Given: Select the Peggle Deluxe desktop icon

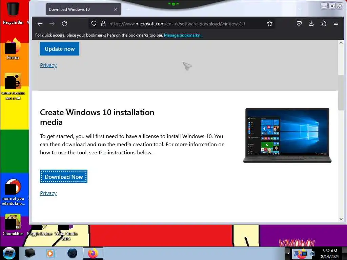Looking at the screenshot, I should click(x=40, y=231).
